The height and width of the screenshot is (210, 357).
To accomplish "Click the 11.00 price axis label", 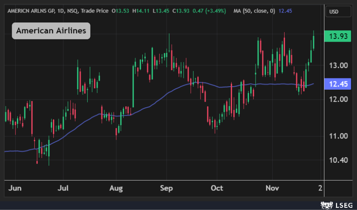I will tap(340, 136).
